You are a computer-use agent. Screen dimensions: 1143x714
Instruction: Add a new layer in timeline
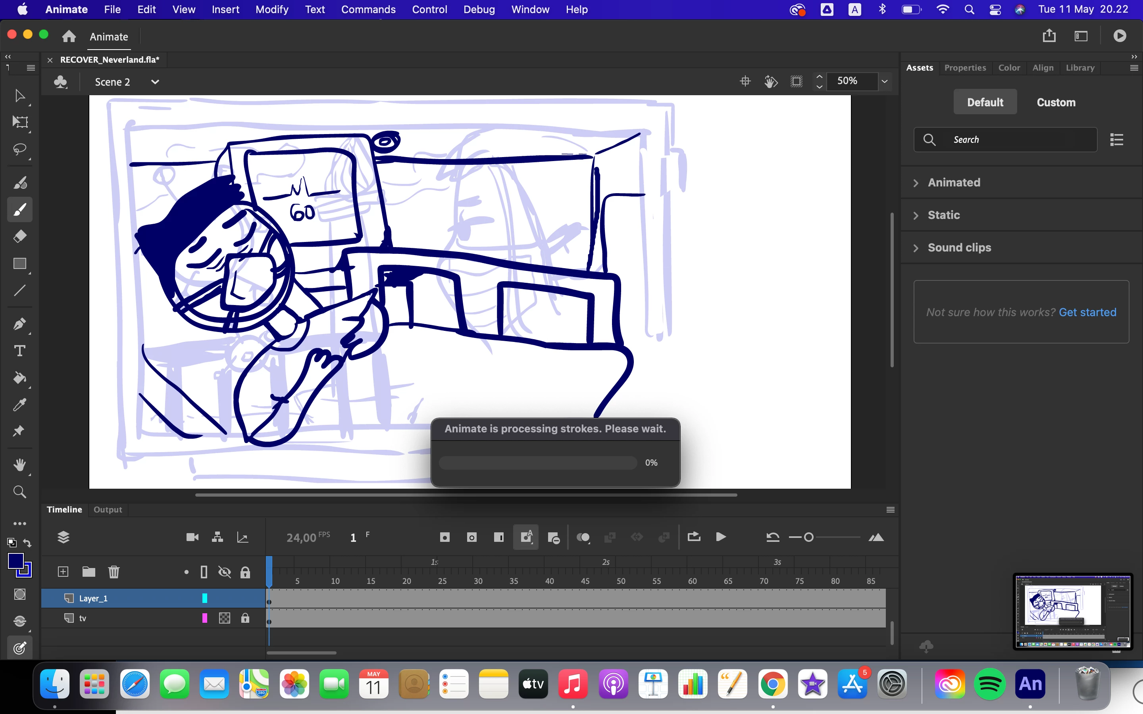point(63,572)
